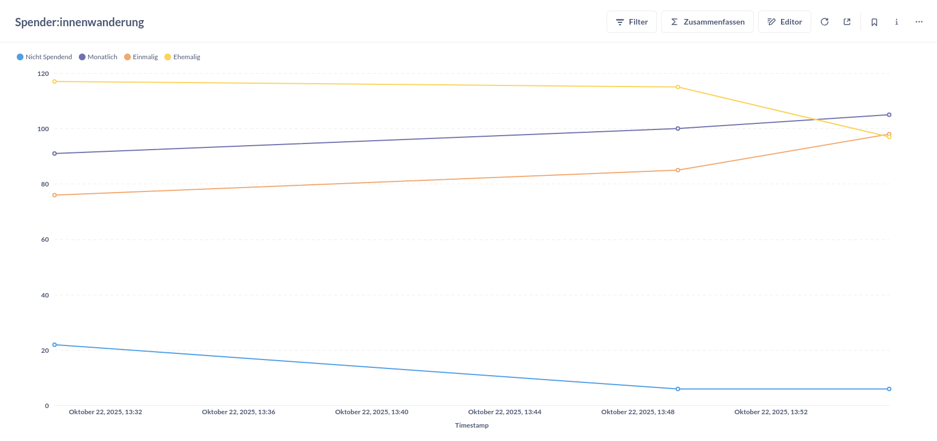This screenshot has width=937, height=441.
Task: Open the query Editor
Action: (784, 22)
